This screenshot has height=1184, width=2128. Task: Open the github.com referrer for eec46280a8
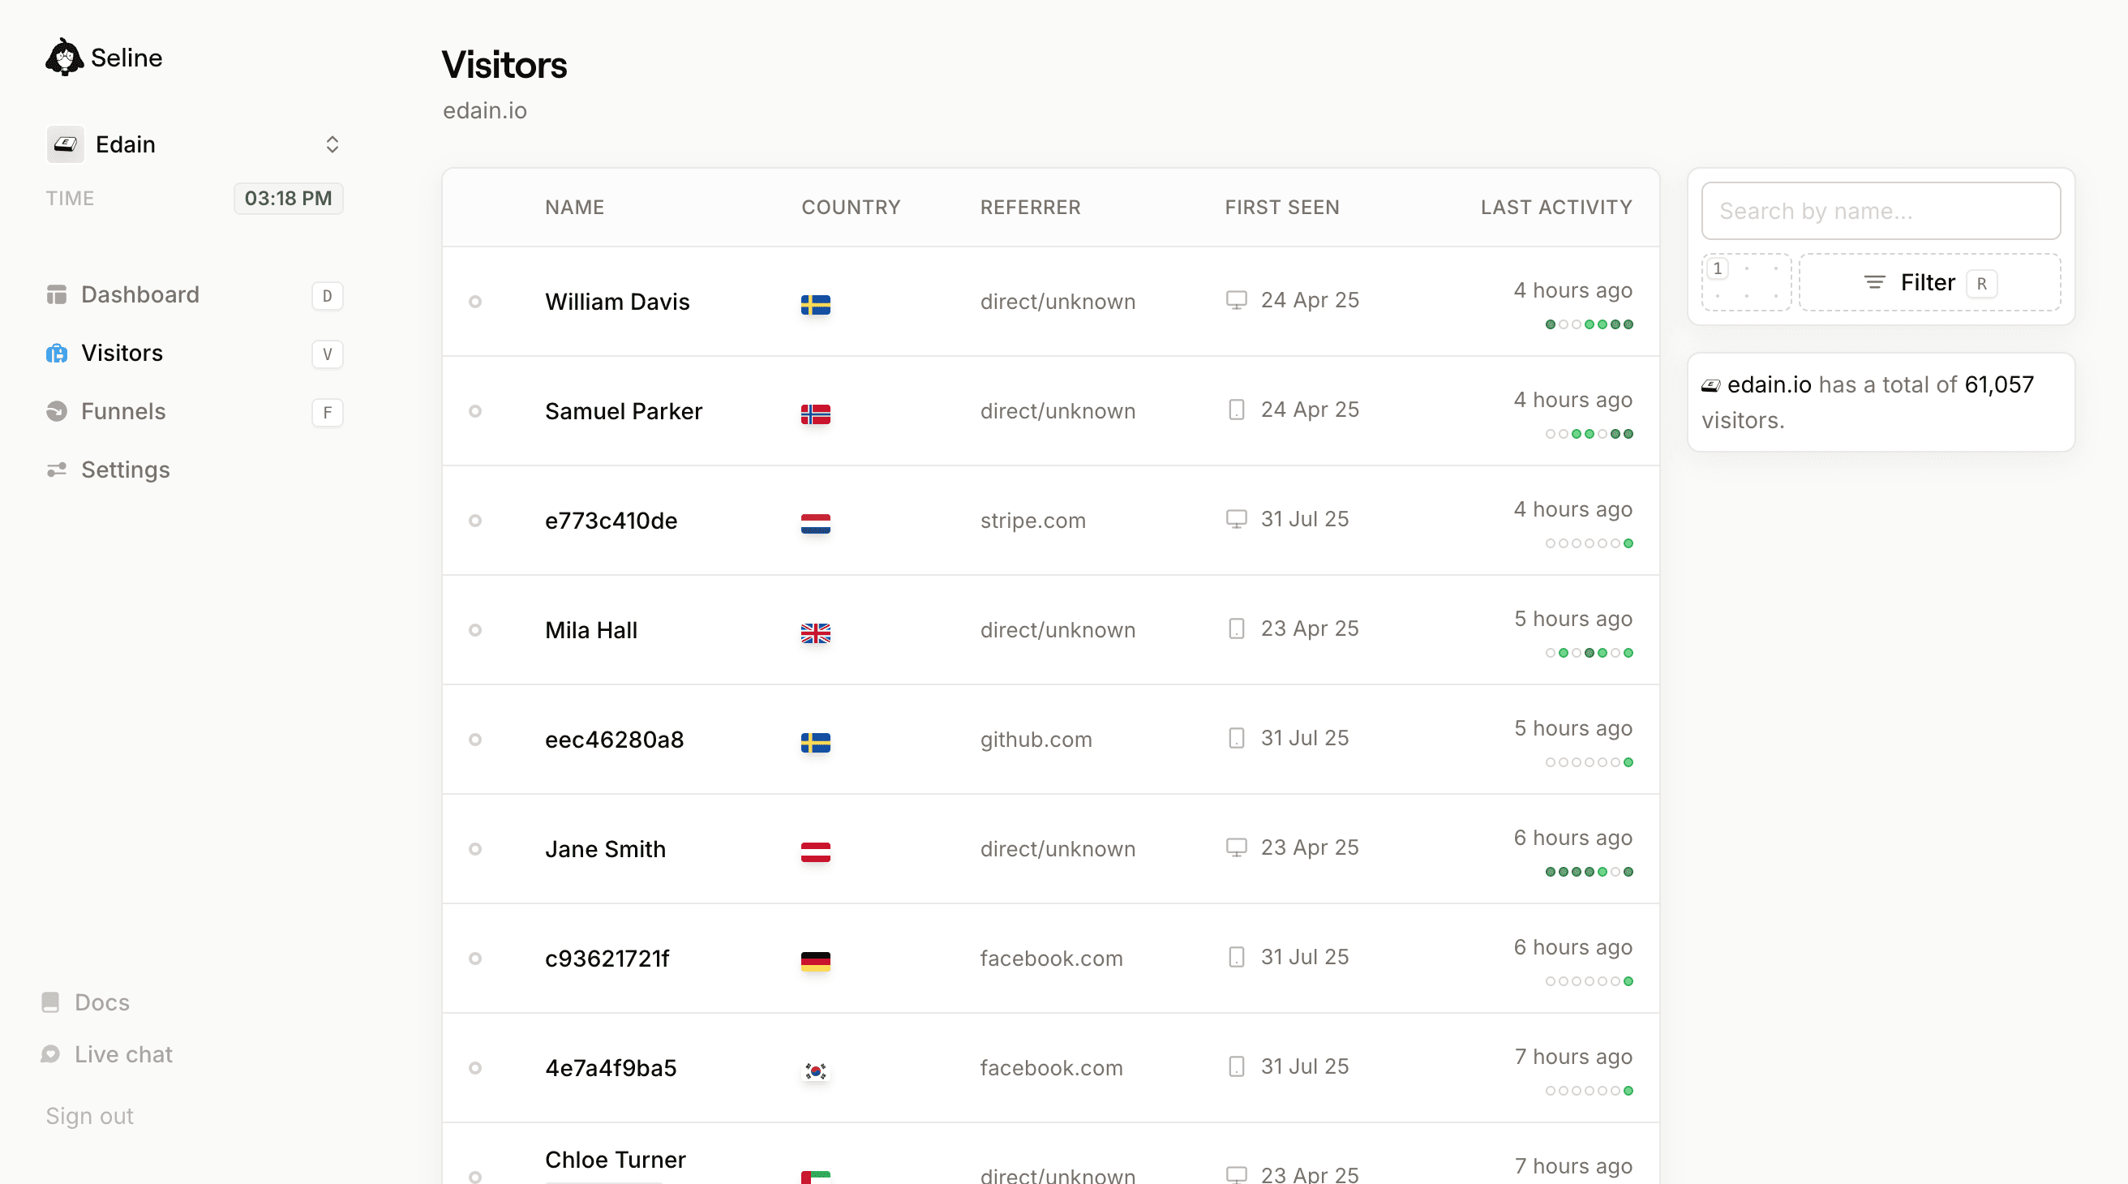1036,740
